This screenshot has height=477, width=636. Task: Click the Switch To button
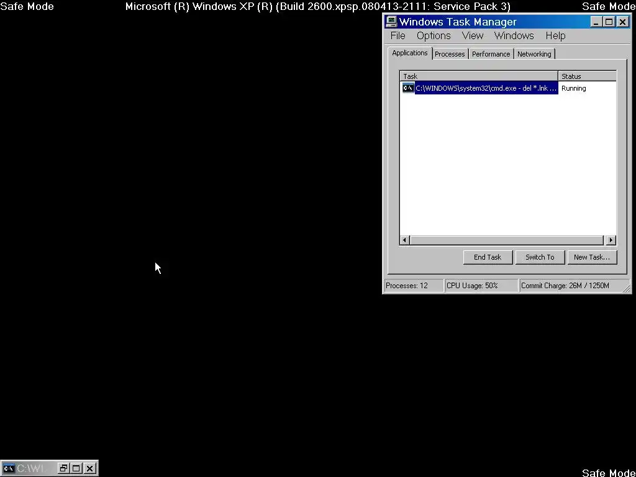tap(540, 257)
